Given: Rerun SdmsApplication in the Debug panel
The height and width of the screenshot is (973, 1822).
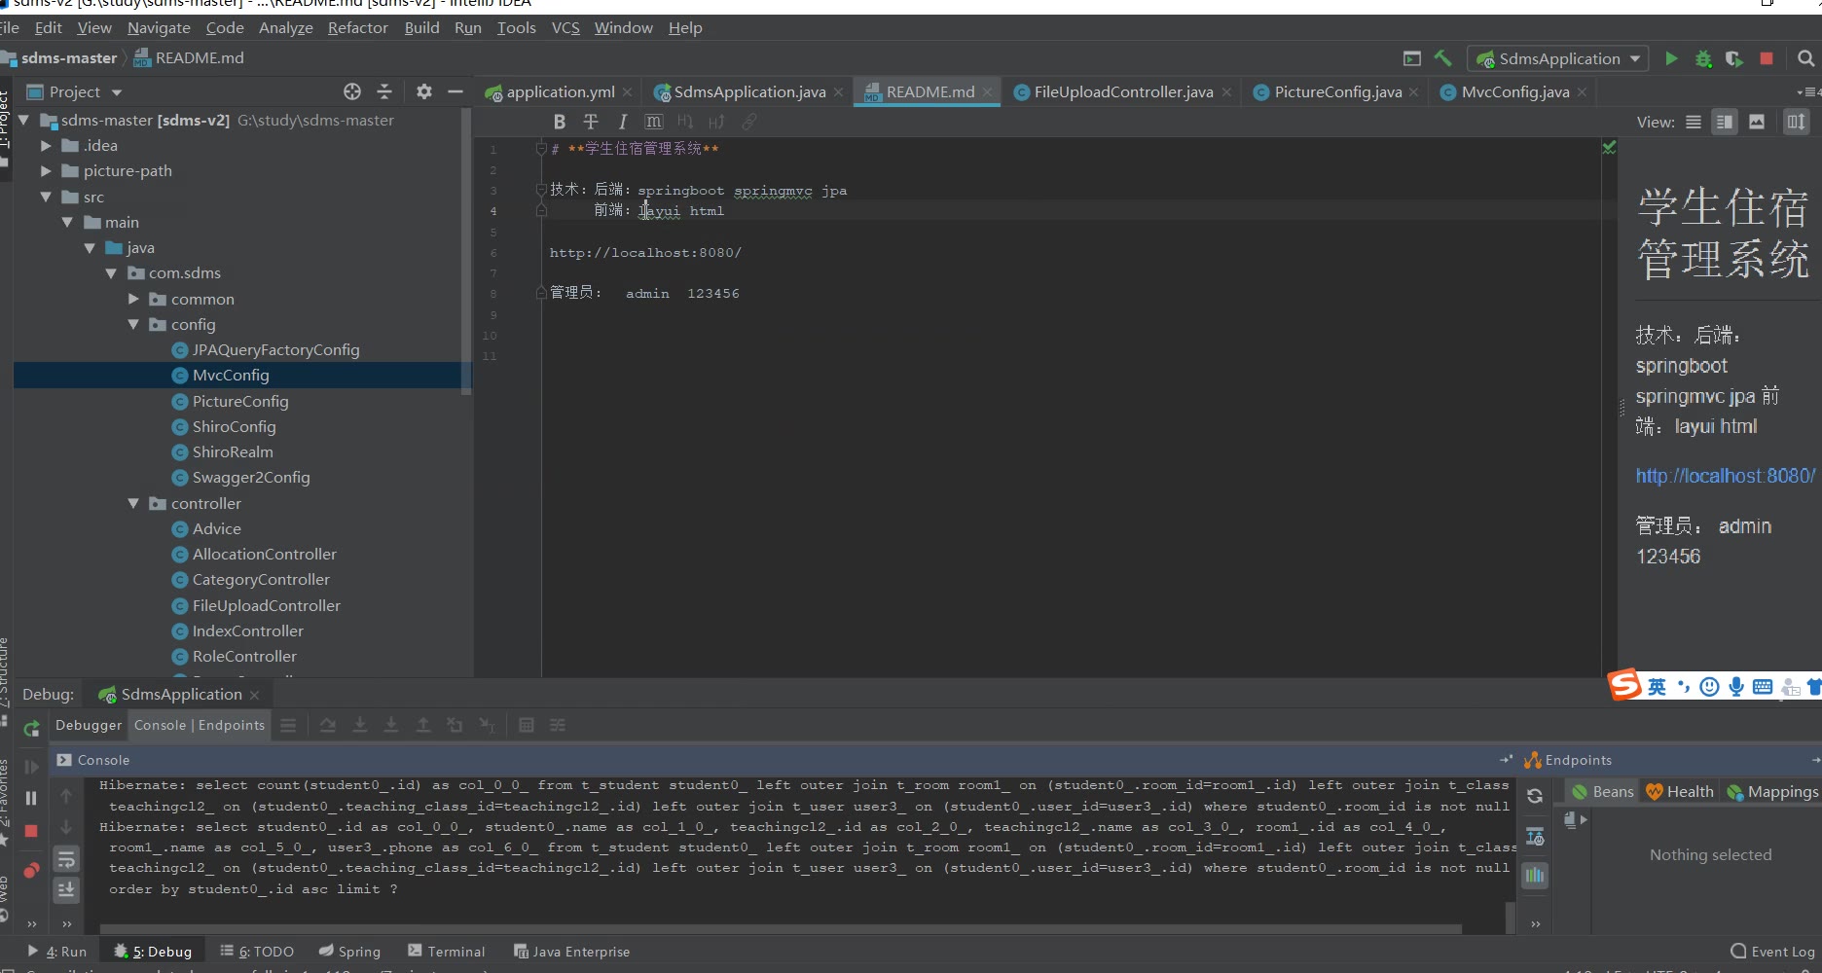Looking at the screenshot, I should click(31, 728).
